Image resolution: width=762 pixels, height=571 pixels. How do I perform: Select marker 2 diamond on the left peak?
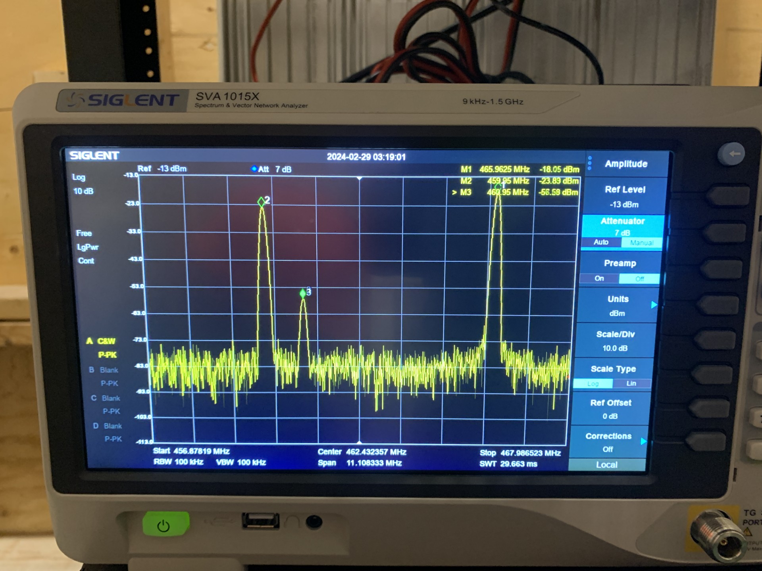pos(261,202)
